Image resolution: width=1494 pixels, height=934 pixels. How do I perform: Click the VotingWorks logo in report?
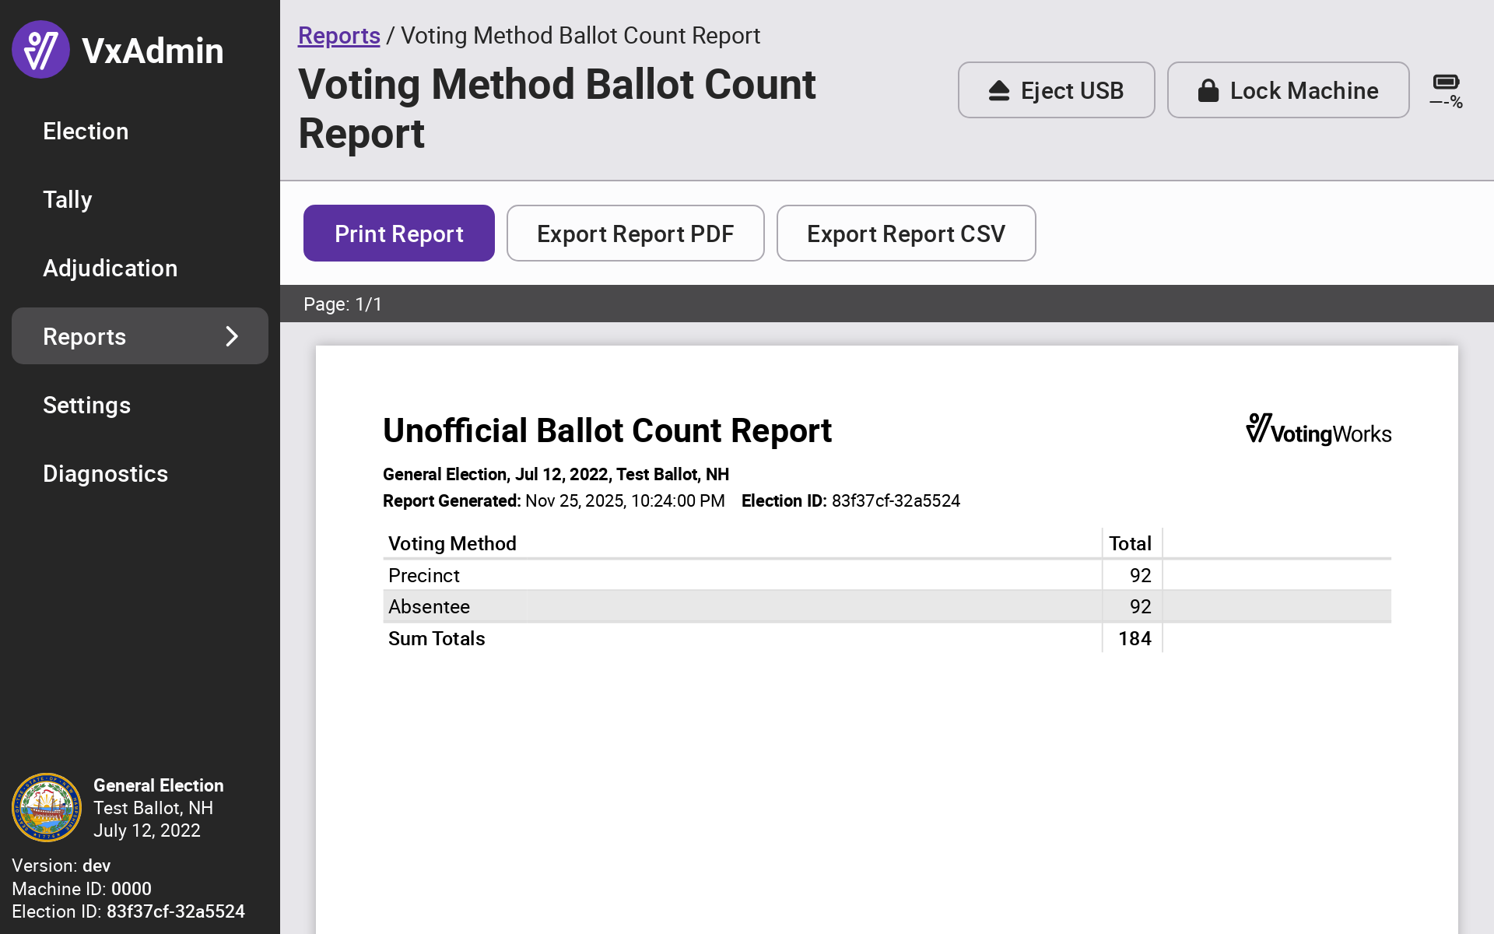(1318, 430)
